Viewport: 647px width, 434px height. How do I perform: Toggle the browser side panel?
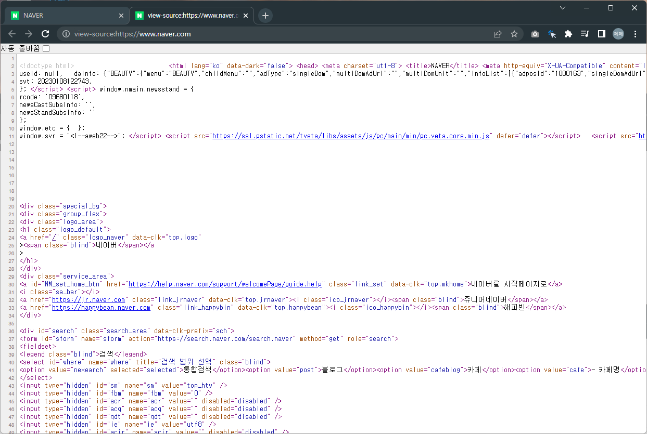[x=602, y=34]
